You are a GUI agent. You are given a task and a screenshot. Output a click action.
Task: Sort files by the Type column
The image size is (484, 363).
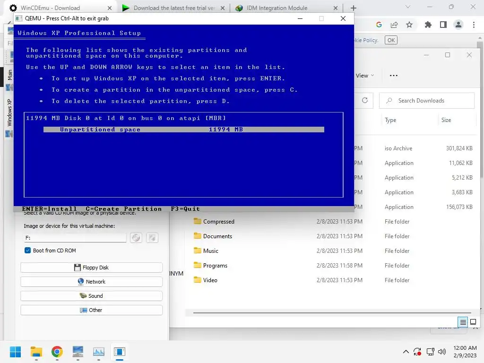(409, 120)
